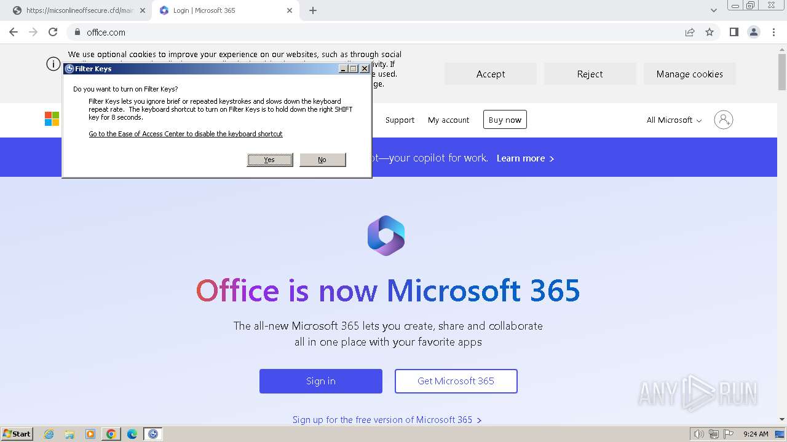This screenshot has height=442, width=787.
Task: Launch Internet Explorer from taskbar
Action: (x=49, y=434)
